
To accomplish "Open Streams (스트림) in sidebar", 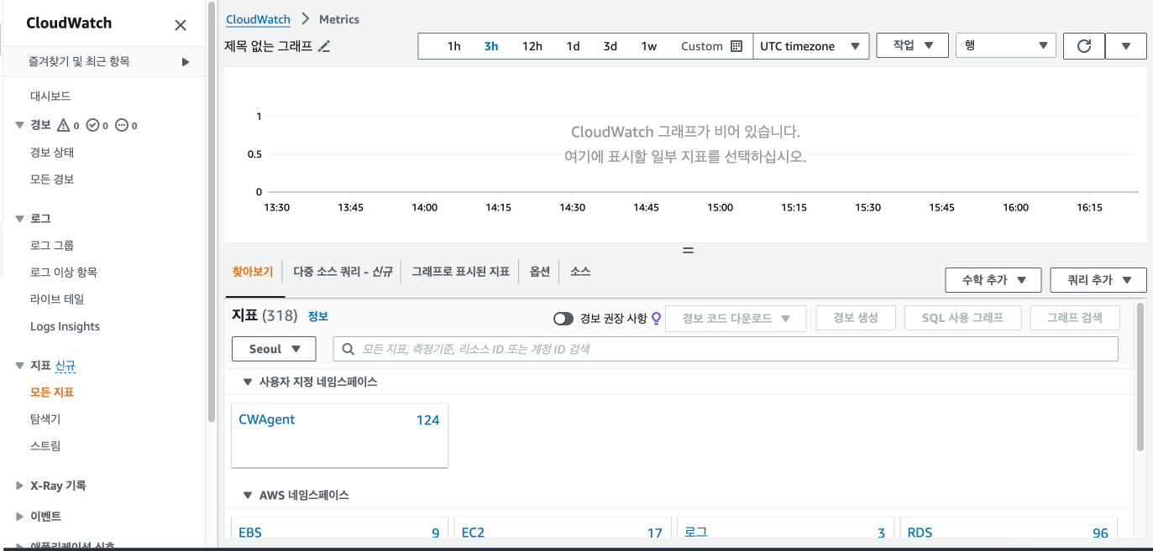I will 45,446.
